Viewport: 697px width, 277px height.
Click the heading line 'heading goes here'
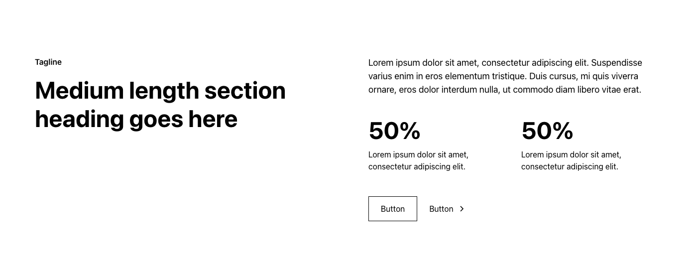click(136, 120)
